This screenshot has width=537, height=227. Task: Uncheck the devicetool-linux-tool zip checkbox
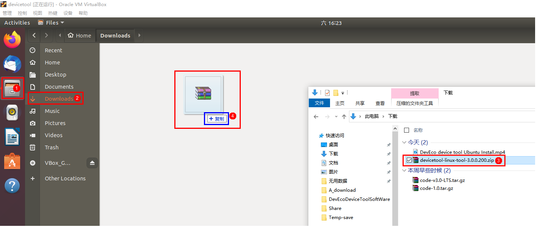(409, 160)
